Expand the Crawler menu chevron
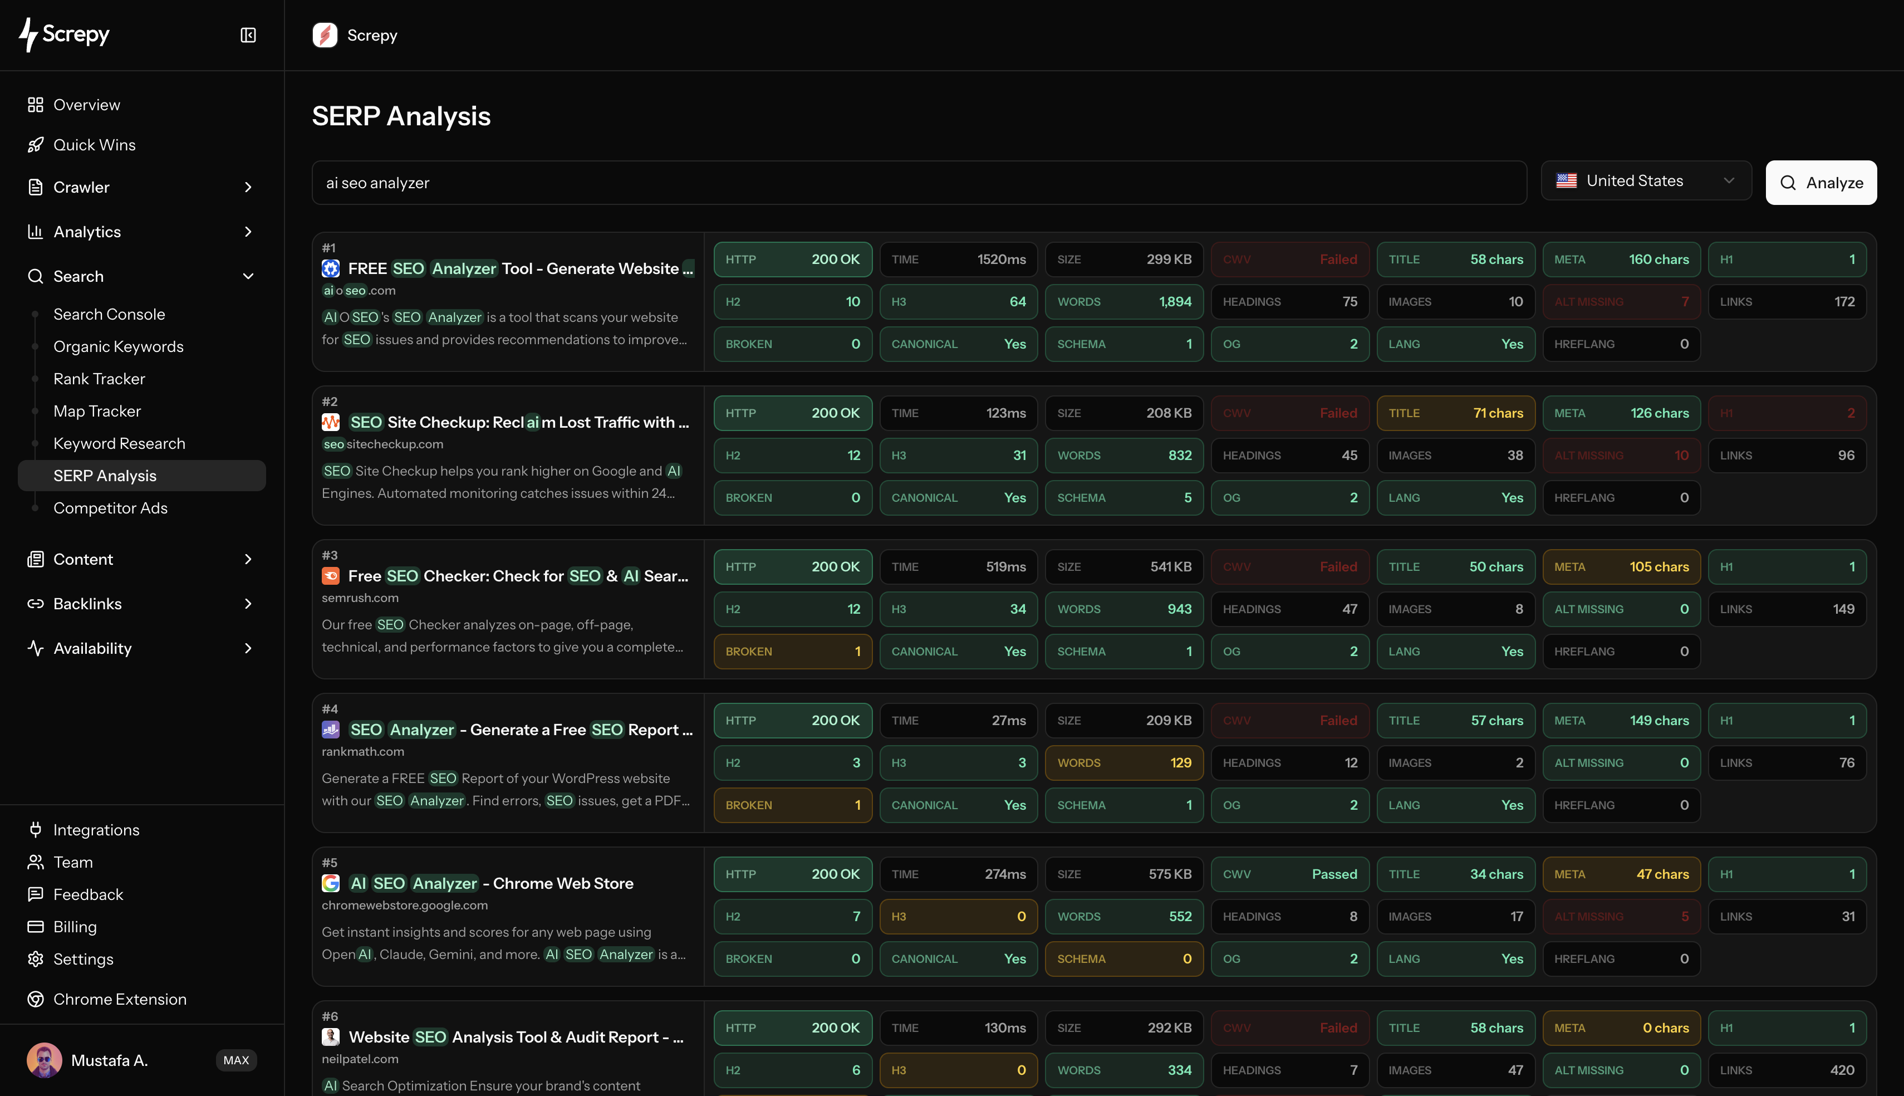The image size is (1904, 1096). click(x=248, y=188)
